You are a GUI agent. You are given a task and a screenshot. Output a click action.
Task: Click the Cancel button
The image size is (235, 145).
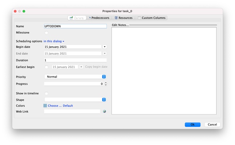212,124
